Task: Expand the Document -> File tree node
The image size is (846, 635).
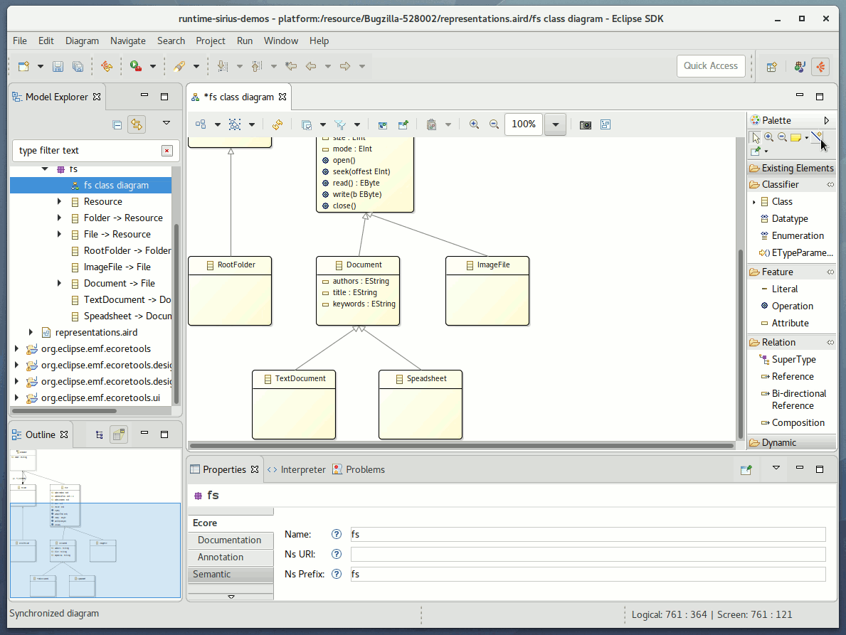Action: click(58, 283)
